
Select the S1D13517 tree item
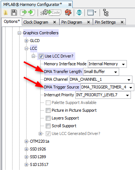[39, 164]
